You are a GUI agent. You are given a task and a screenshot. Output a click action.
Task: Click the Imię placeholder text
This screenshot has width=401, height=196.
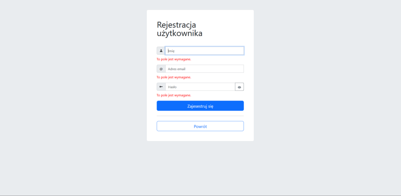click(171, 51)
